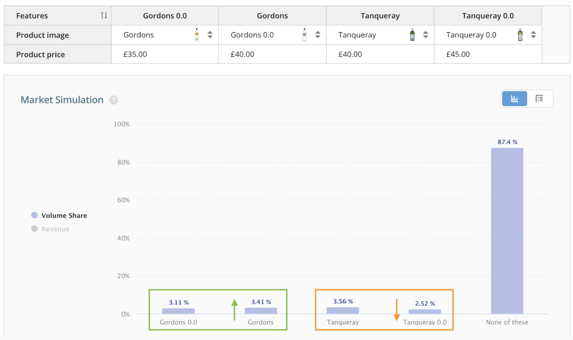Screen dimensions: 573x340
Task: Click the Features header label
Action: 32,16
